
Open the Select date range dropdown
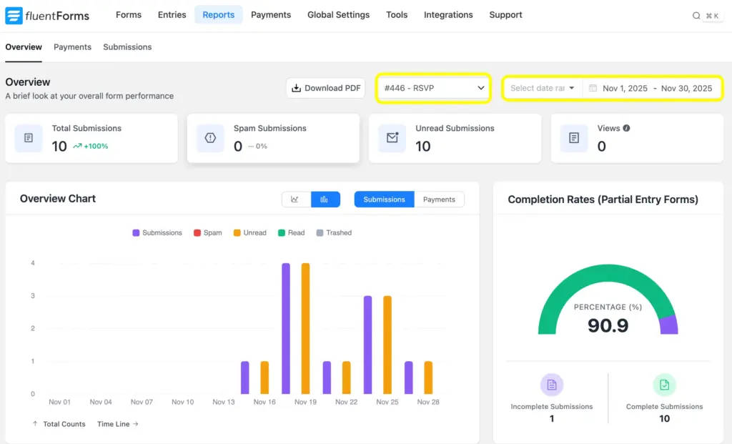point(541,88)
